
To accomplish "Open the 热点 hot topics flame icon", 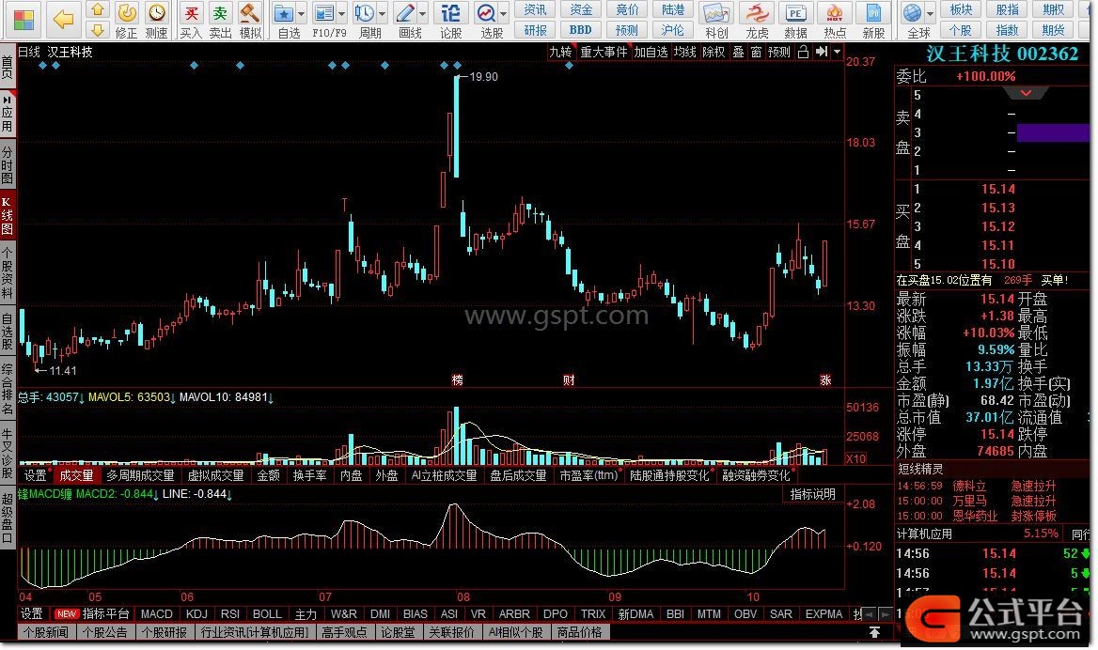I will tap(835, 21).
